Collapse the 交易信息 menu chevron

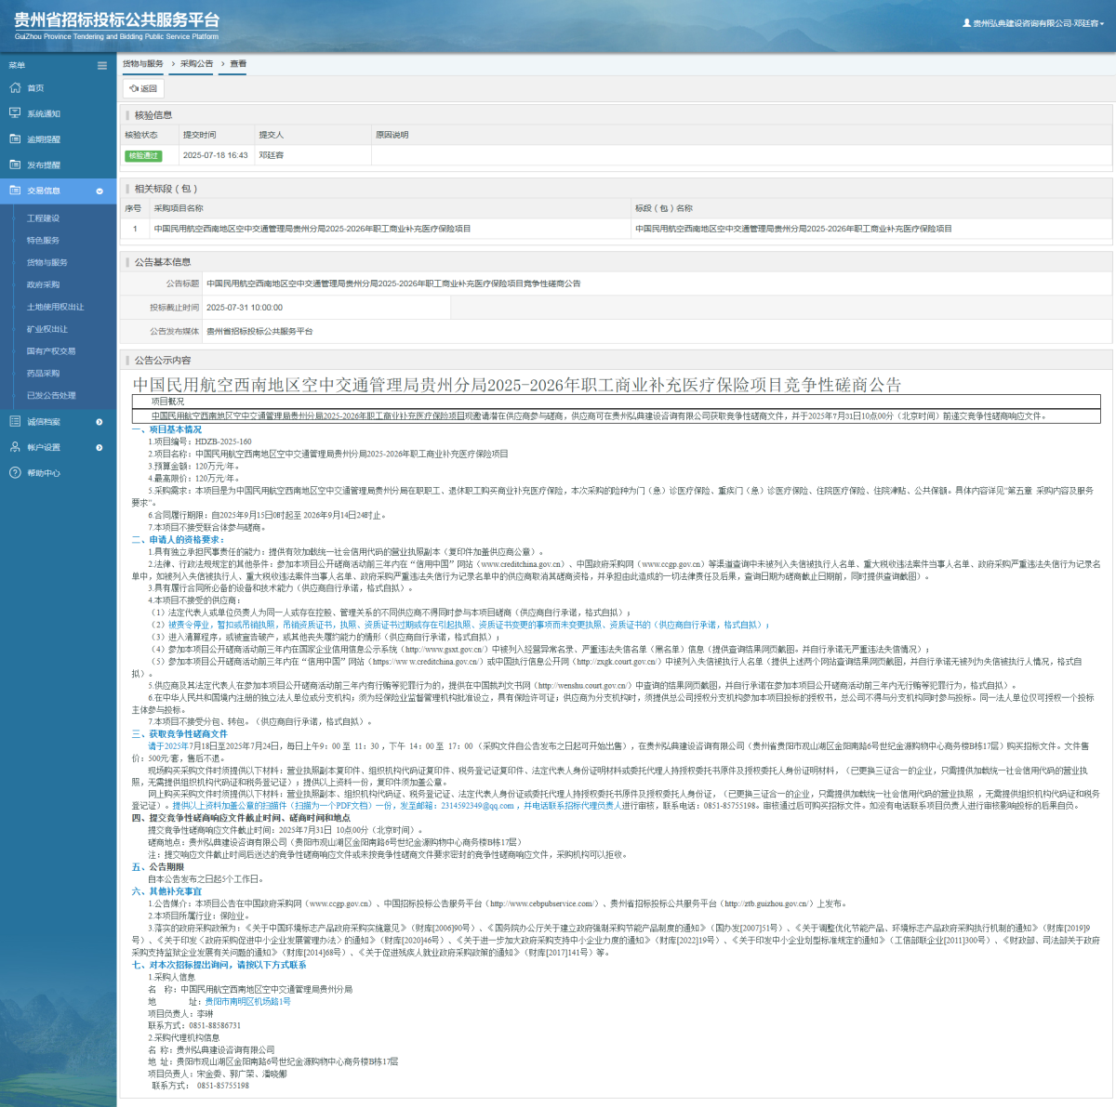pos(100,191)
